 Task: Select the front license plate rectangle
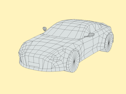click(x=34, y=64)
